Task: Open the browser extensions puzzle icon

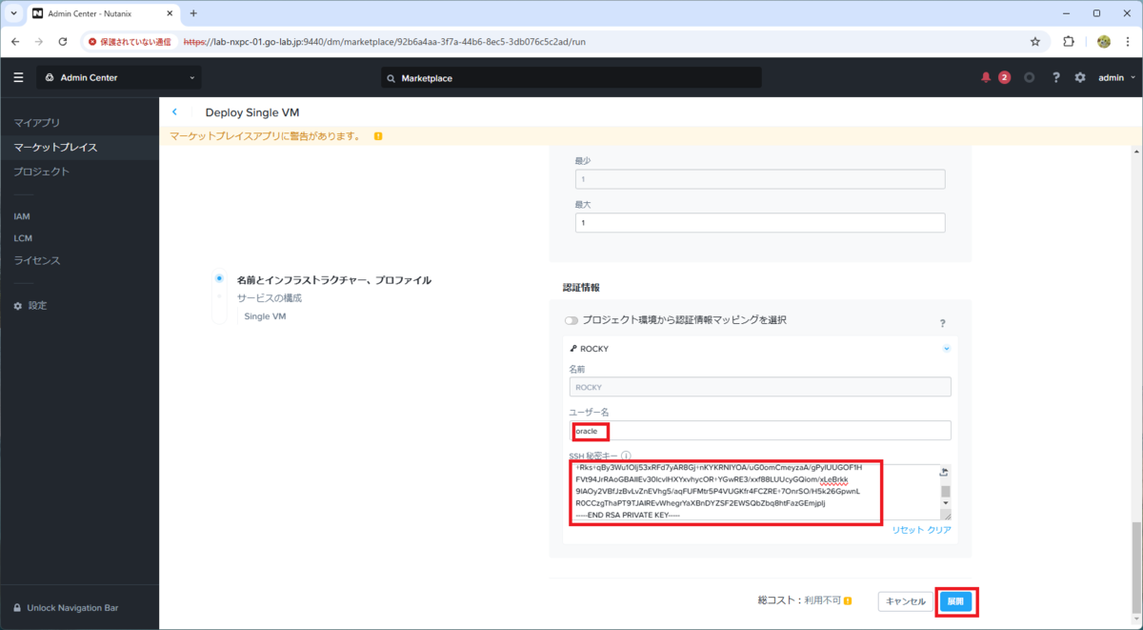Action: (1069, 42)
